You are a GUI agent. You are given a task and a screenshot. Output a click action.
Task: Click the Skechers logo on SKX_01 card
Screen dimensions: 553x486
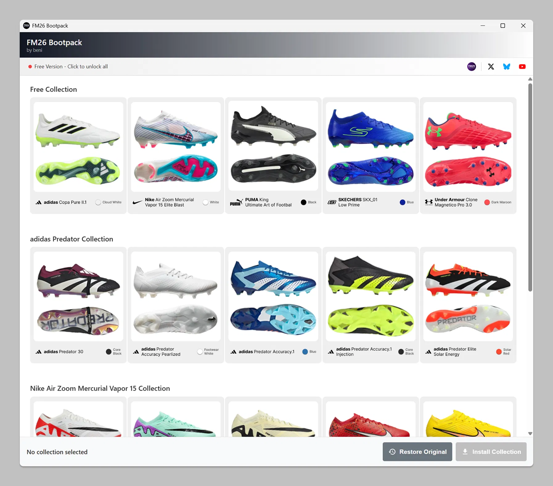tap(332, 202)
